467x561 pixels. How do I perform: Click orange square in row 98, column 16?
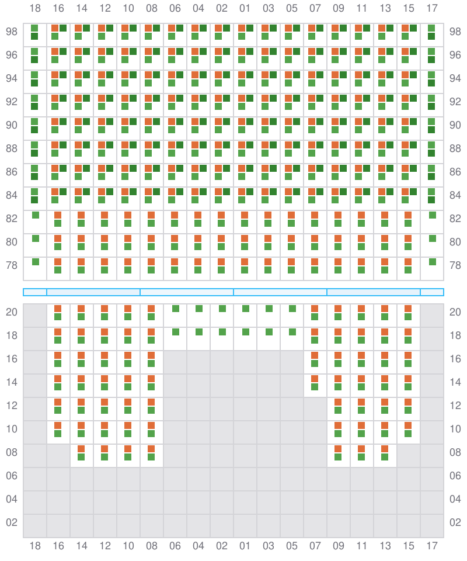(55, 28)
